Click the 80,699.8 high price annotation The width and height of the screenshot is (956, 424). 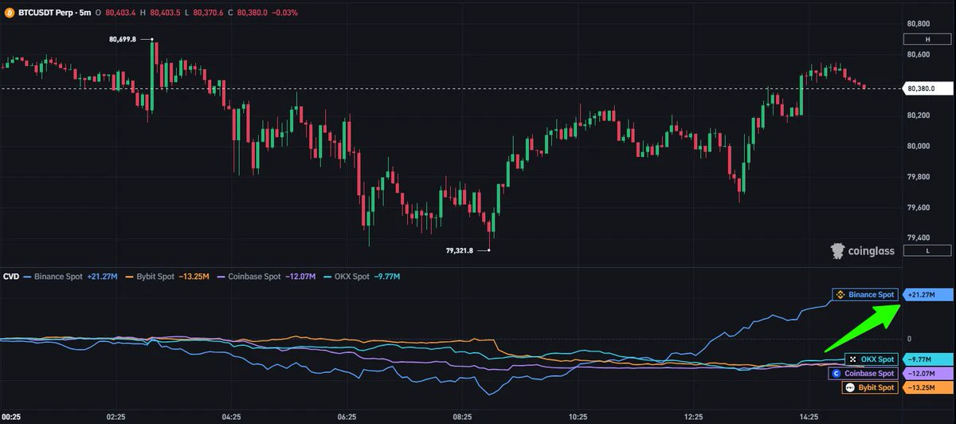tap(122, 38)
